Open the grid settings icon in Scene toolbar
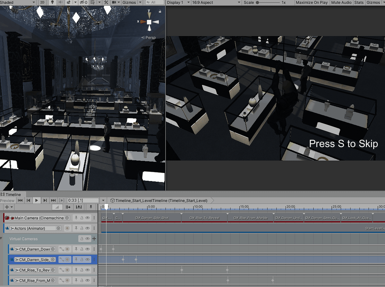Image resolution: width=385 pixels, height=287 pixels. (93, 3)
